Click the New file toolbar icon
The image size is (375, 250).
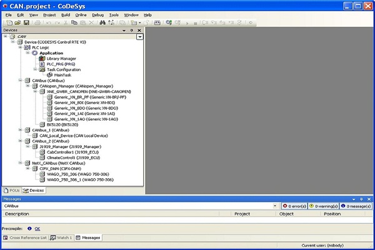pos(7,22)
